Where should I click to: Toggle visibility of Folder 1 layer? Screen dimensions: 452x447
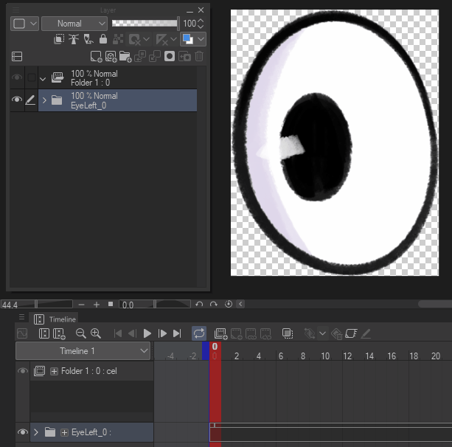(x=17, y=78)
